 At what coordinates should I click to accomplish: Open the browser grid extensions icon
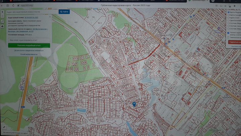tap(217, 6)
